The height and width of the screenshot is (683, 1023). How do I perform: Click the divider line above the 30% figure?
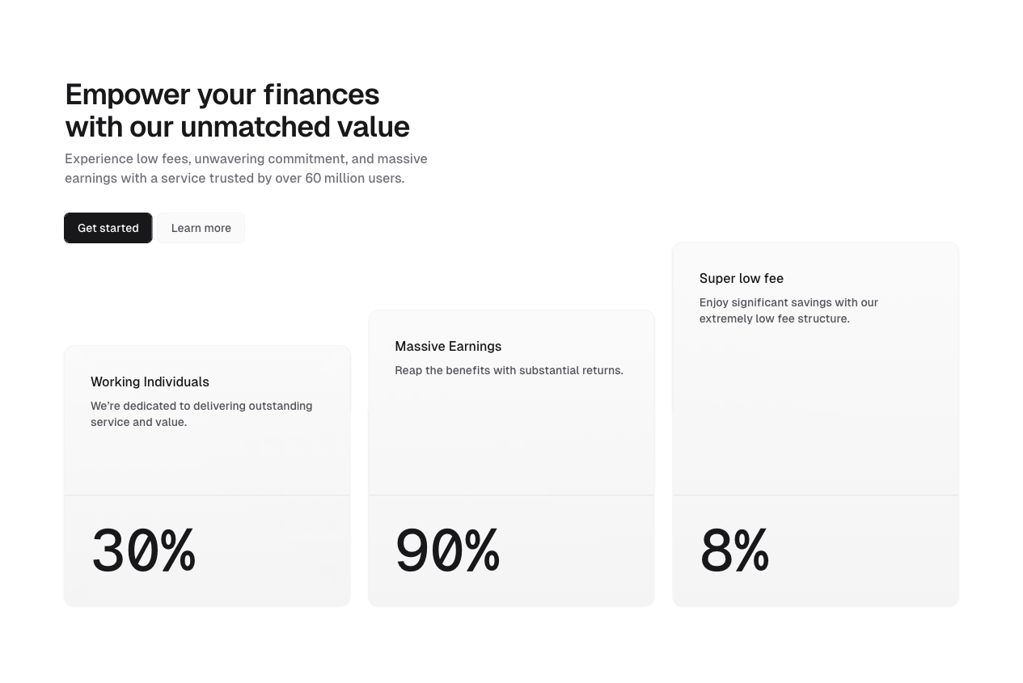point(207,495)
